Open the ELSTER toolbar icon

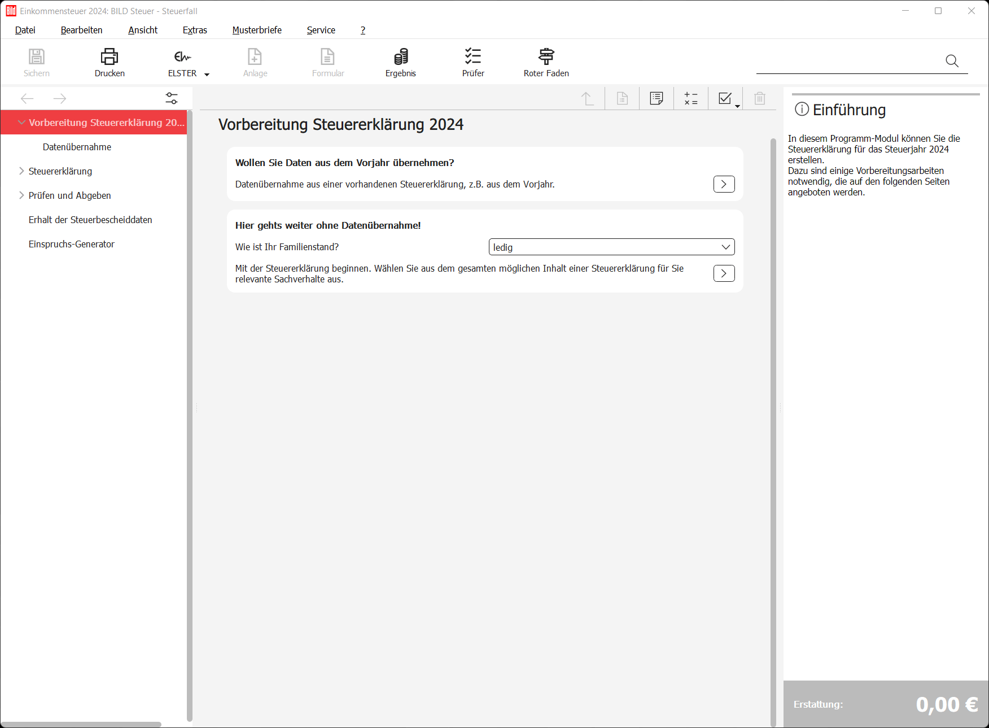182,57
